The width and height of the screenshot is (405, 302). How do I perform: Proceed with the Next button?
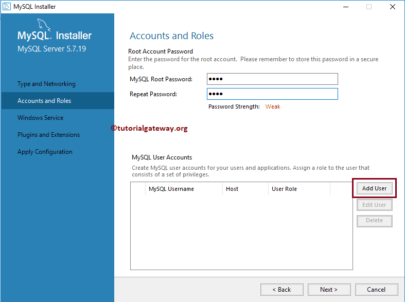point(329,290)
